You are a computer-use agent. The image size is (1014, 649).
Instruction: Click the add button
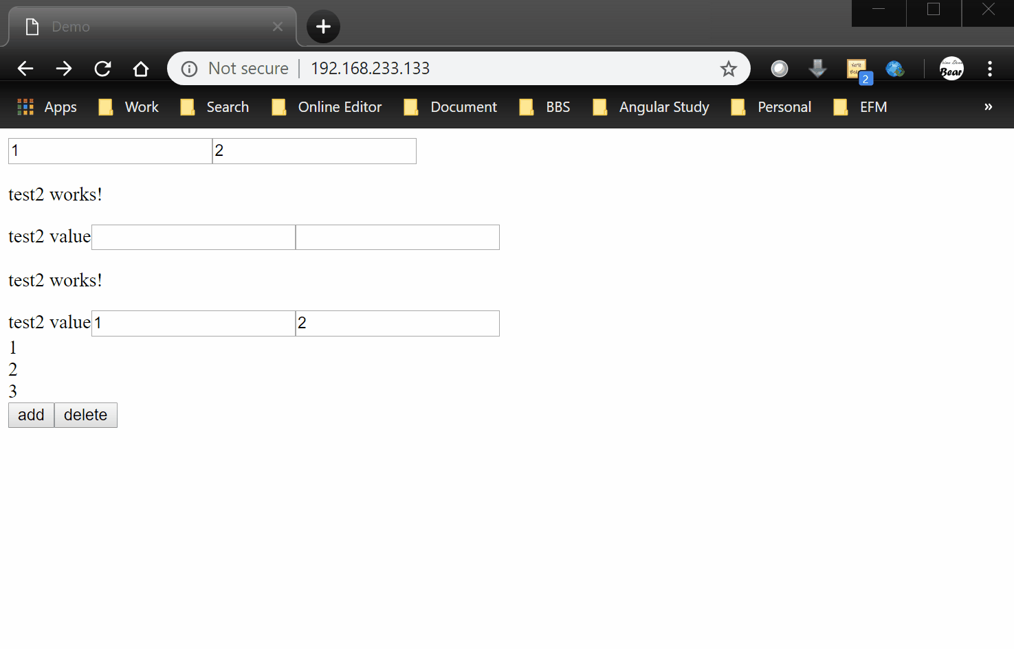[x=31, y=415]
